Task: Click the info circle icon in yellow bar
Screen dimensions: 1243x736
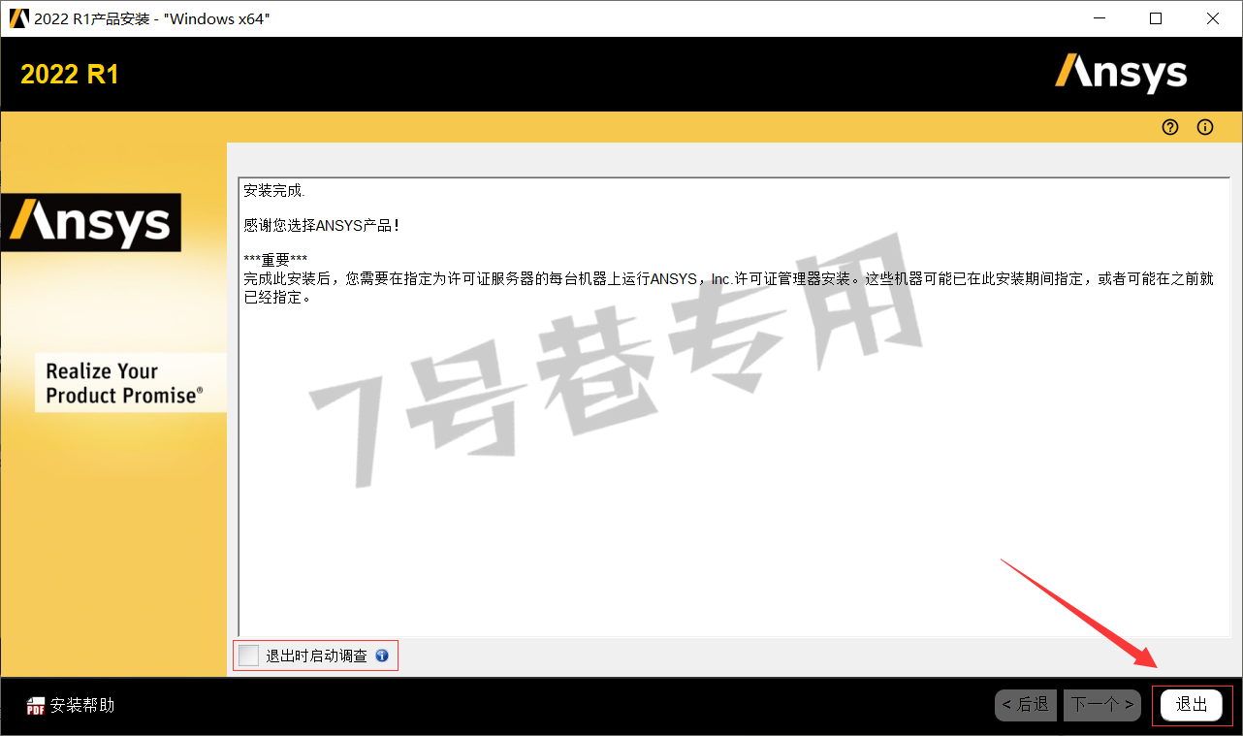Action: click(1205, 127)
